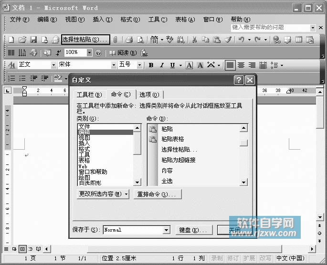Viewport: 327px width, 265px height.
Task: Click the Print icon in toolbar
Action: point(129,40)
